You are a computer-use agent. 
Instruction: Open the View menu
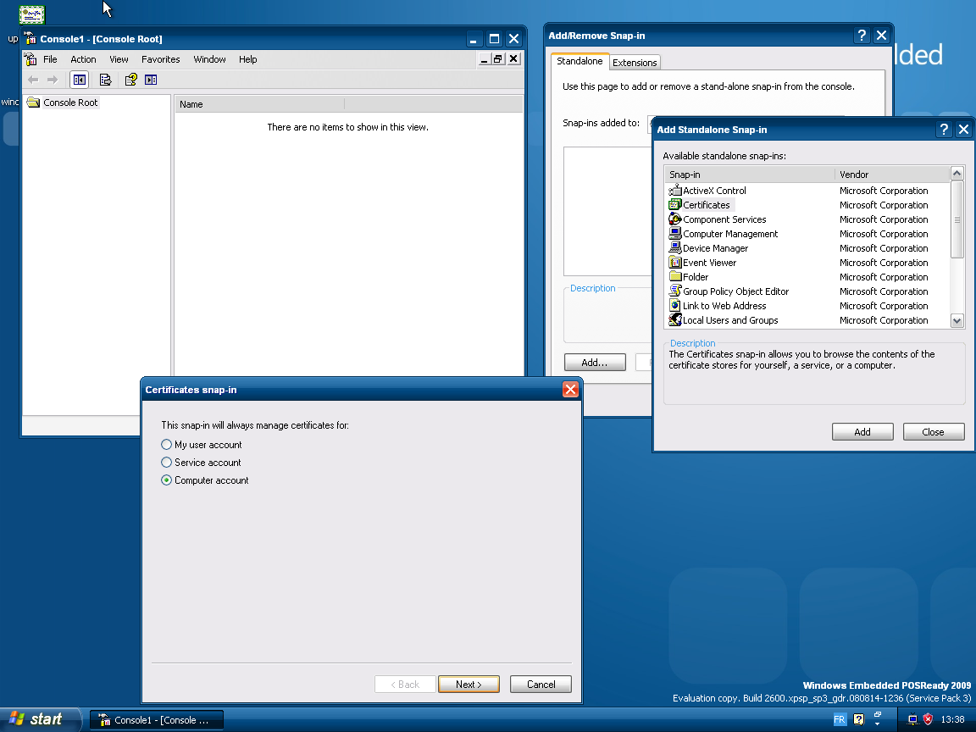pos(119,59)
